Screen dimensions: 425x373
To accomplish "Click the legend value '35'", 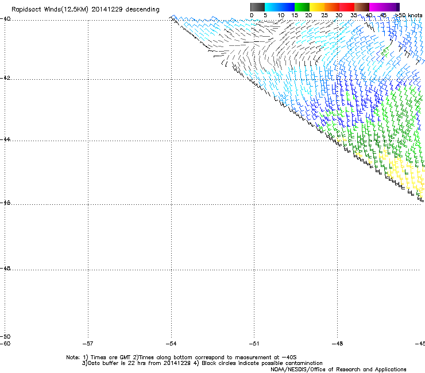I will (354, 15).
